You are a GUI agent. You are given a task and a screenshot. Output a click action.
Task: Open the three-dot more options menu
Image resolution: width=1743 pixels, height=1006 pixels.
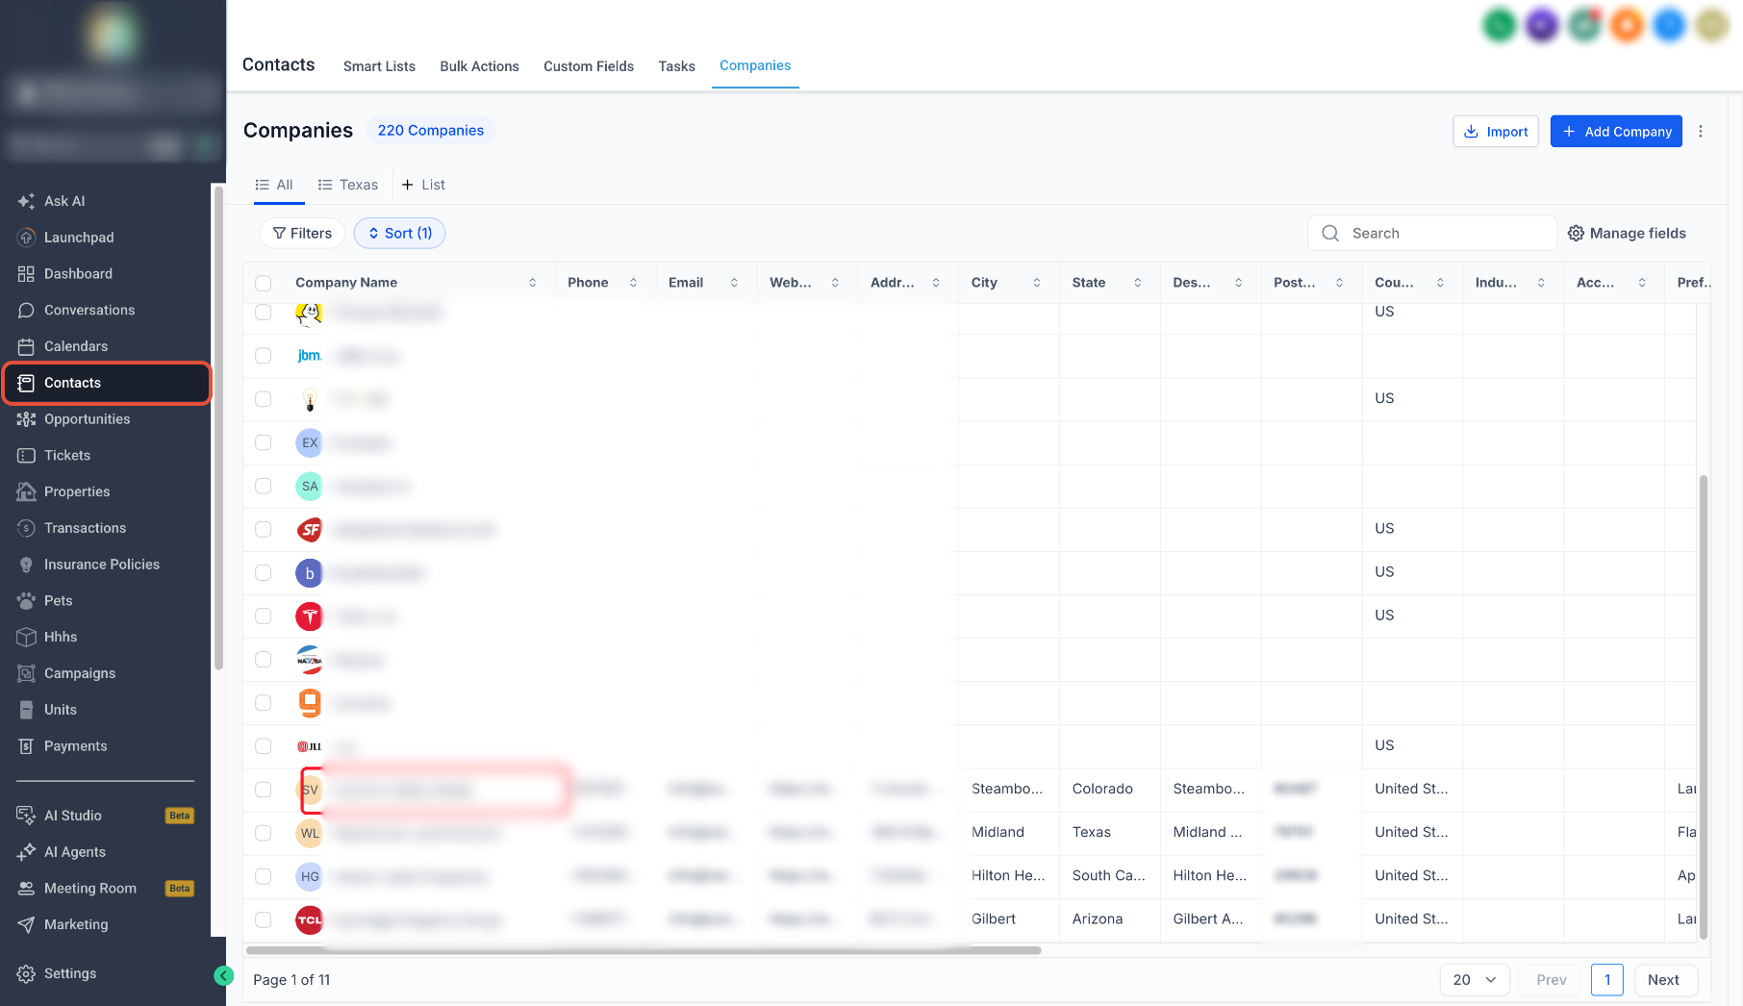(x=1701, y=132)
